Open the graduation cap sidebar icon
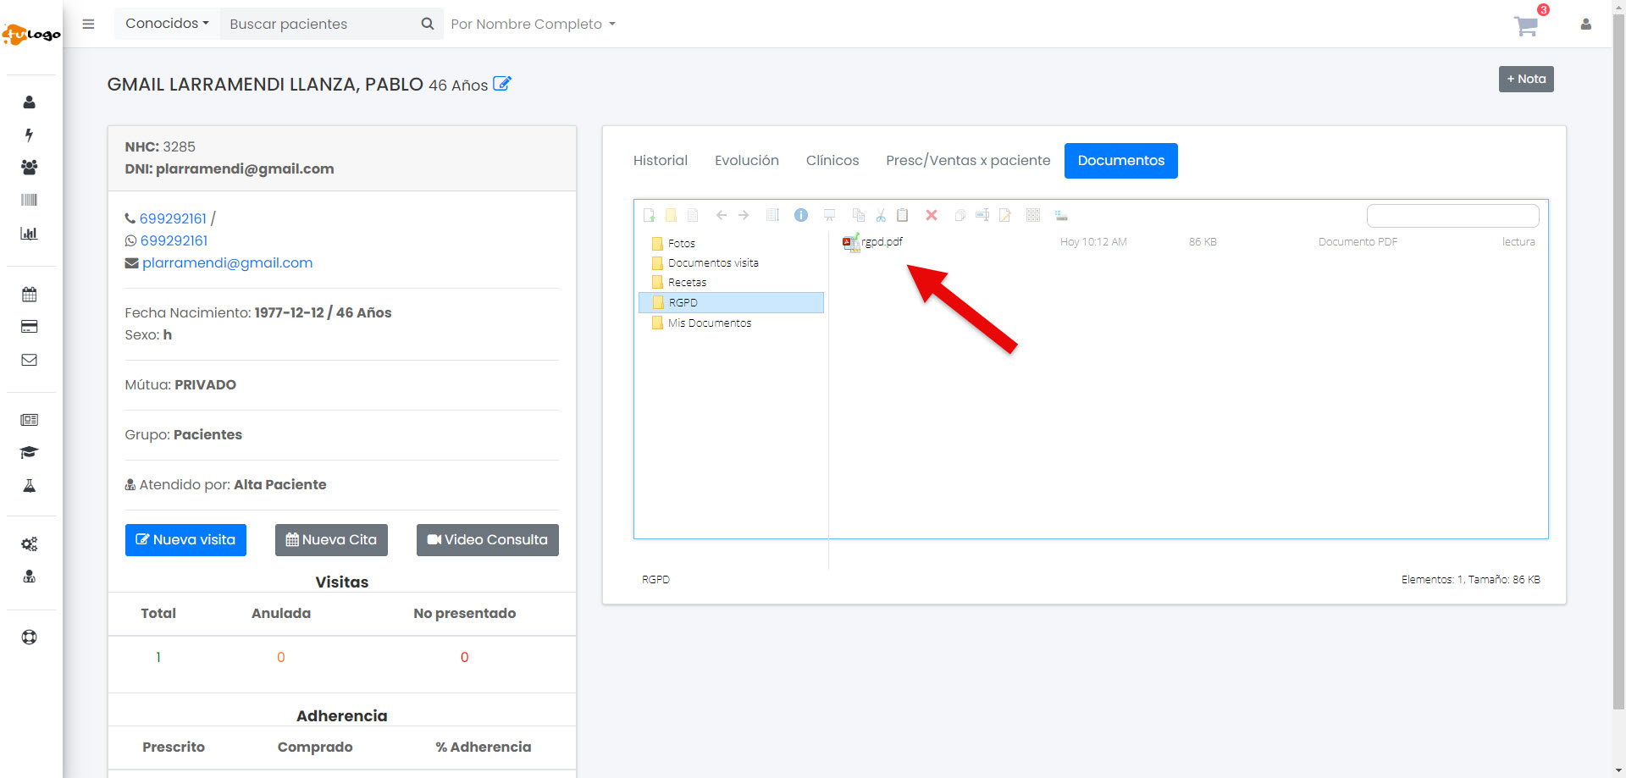 pos(29,453)
